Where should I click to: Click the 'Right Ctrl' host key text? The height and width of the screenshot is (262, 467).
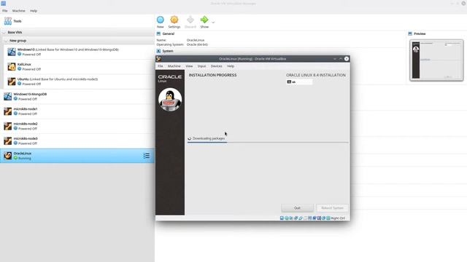[338, 218]
